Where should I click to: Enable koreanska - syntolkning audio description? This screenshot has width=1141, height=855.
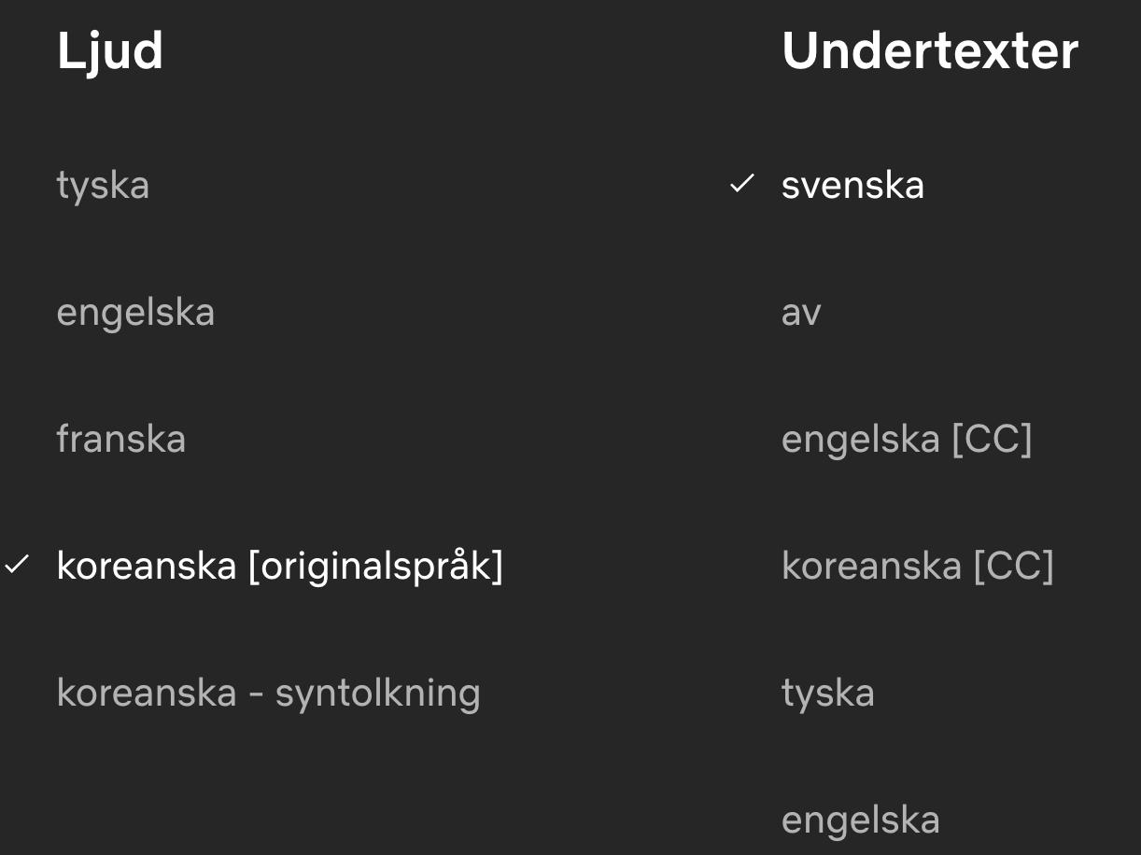[x=268, y=693]
